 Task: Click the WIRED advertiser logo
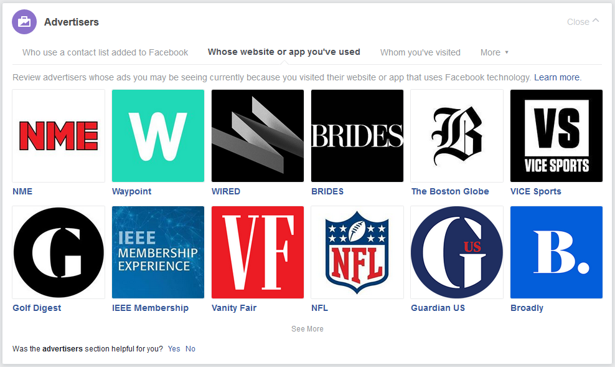pyautogui.click(x=258, y=136)
